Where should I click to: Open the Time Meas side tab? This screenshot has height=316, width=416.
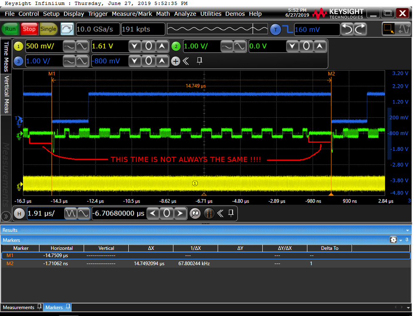[x=6, y=56]
